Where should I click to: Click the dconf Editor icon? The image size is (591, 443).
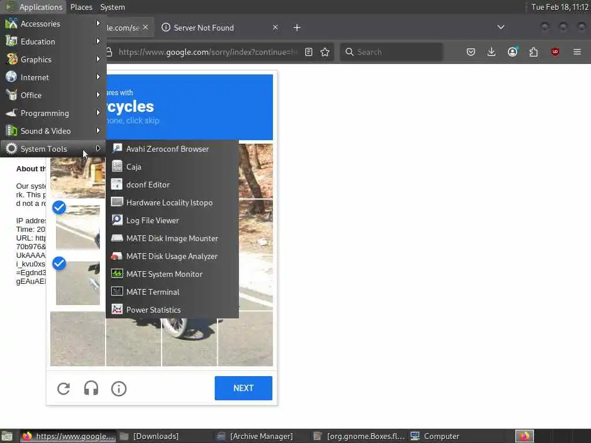pyautogui.click(x=117, y=184)
